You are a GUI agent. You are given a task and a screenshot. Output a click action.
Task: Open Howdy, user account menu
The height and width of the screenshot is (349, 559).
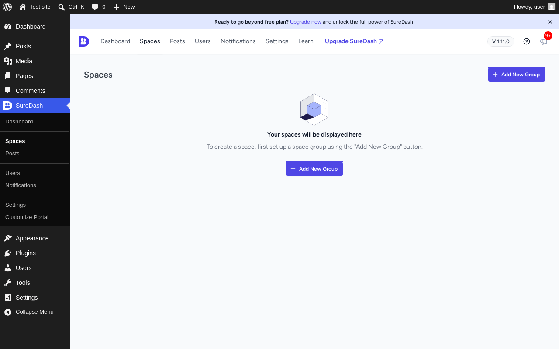coord(534,7)
